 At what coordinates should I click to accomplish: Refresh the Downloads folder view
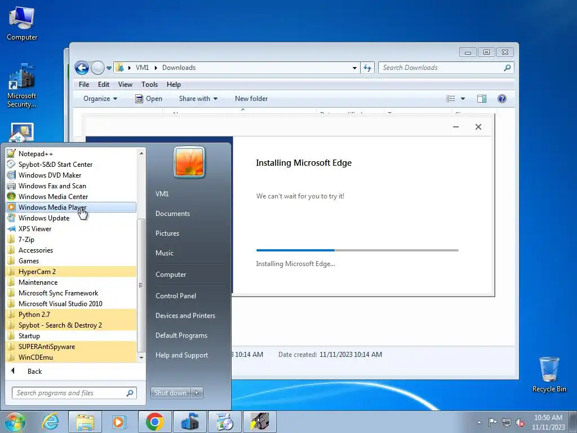coord(367,68)
